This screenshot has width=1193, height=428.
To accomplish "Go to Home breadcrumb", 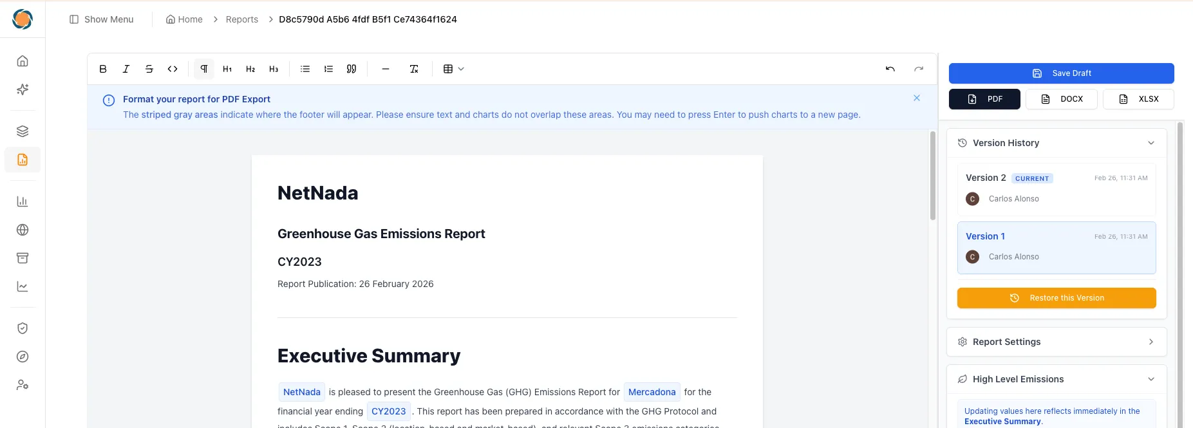I will click(x=184, y=19).
